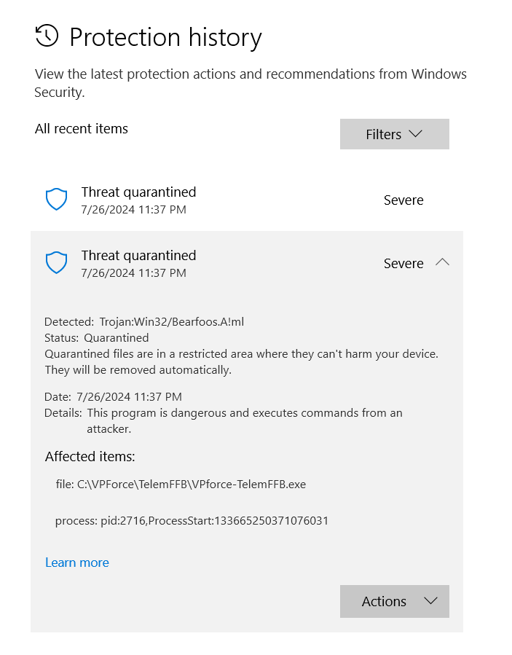Collapse the expanded threat with up chevron

(442, 262)
